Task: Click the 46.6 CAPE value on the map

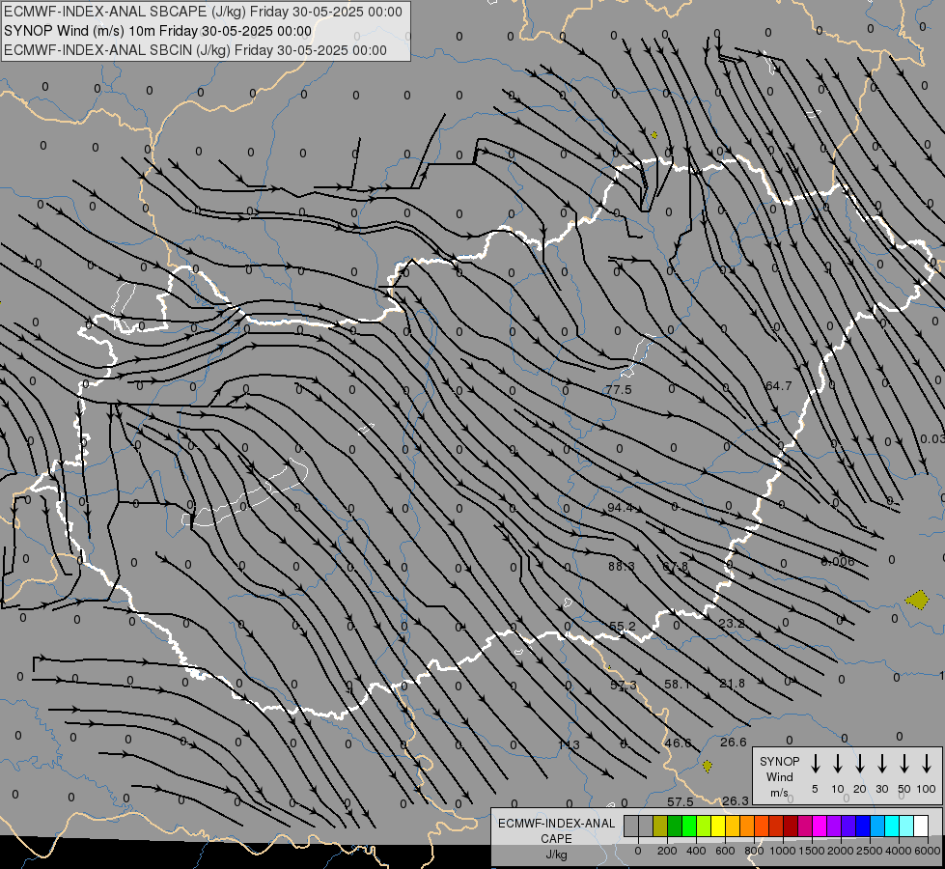Action: [678, 743]
